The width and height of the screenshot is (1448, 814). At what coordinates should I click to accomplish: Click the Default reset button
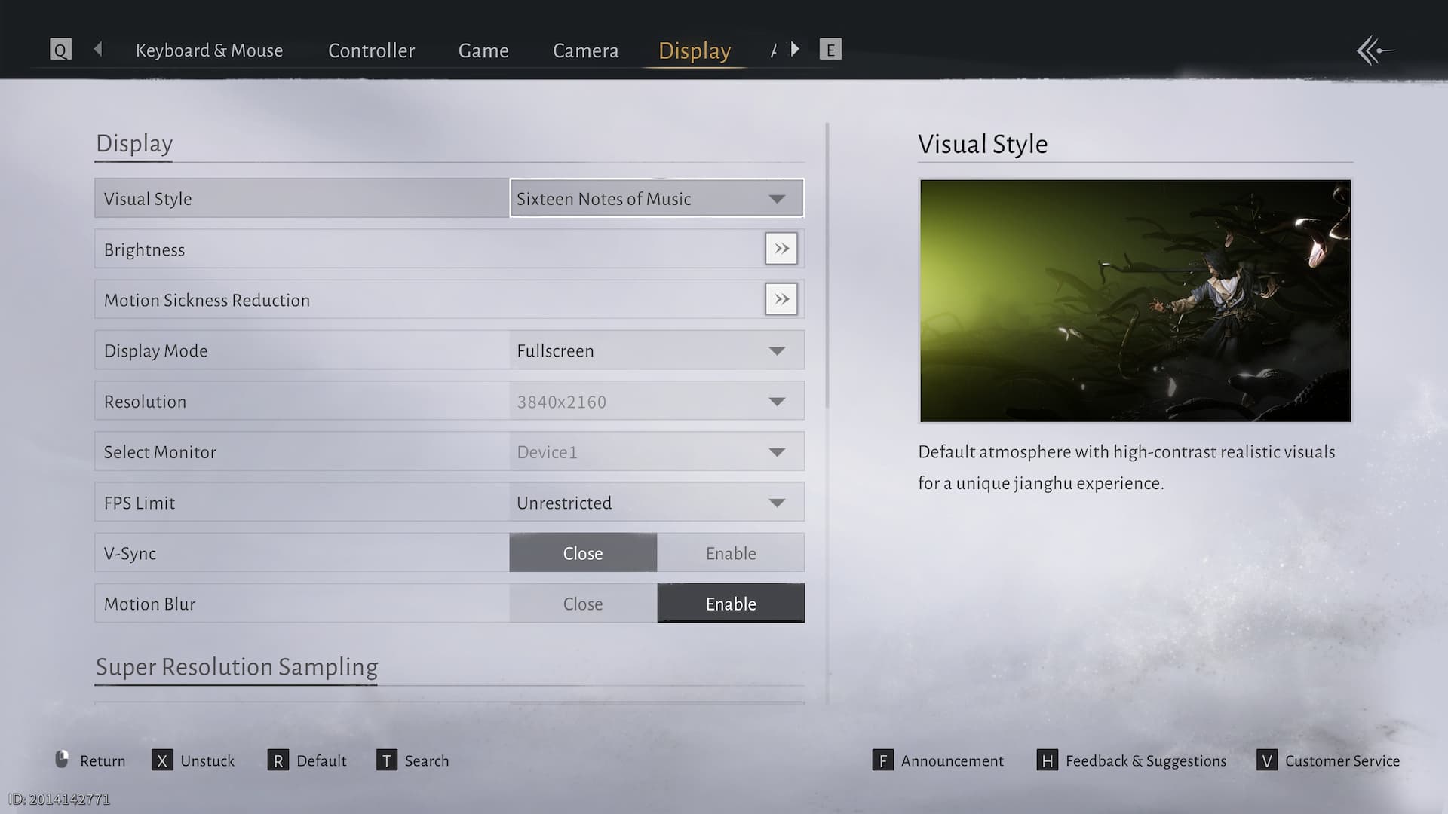pos(308,760)
